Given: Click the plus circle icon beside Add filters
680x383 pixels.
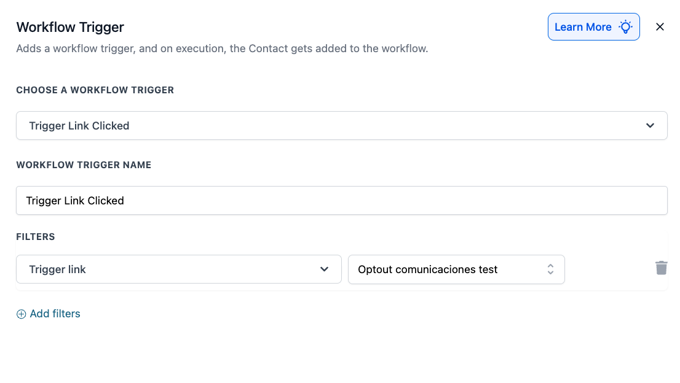Looking at the screenshot, I should tap(22, 314).
